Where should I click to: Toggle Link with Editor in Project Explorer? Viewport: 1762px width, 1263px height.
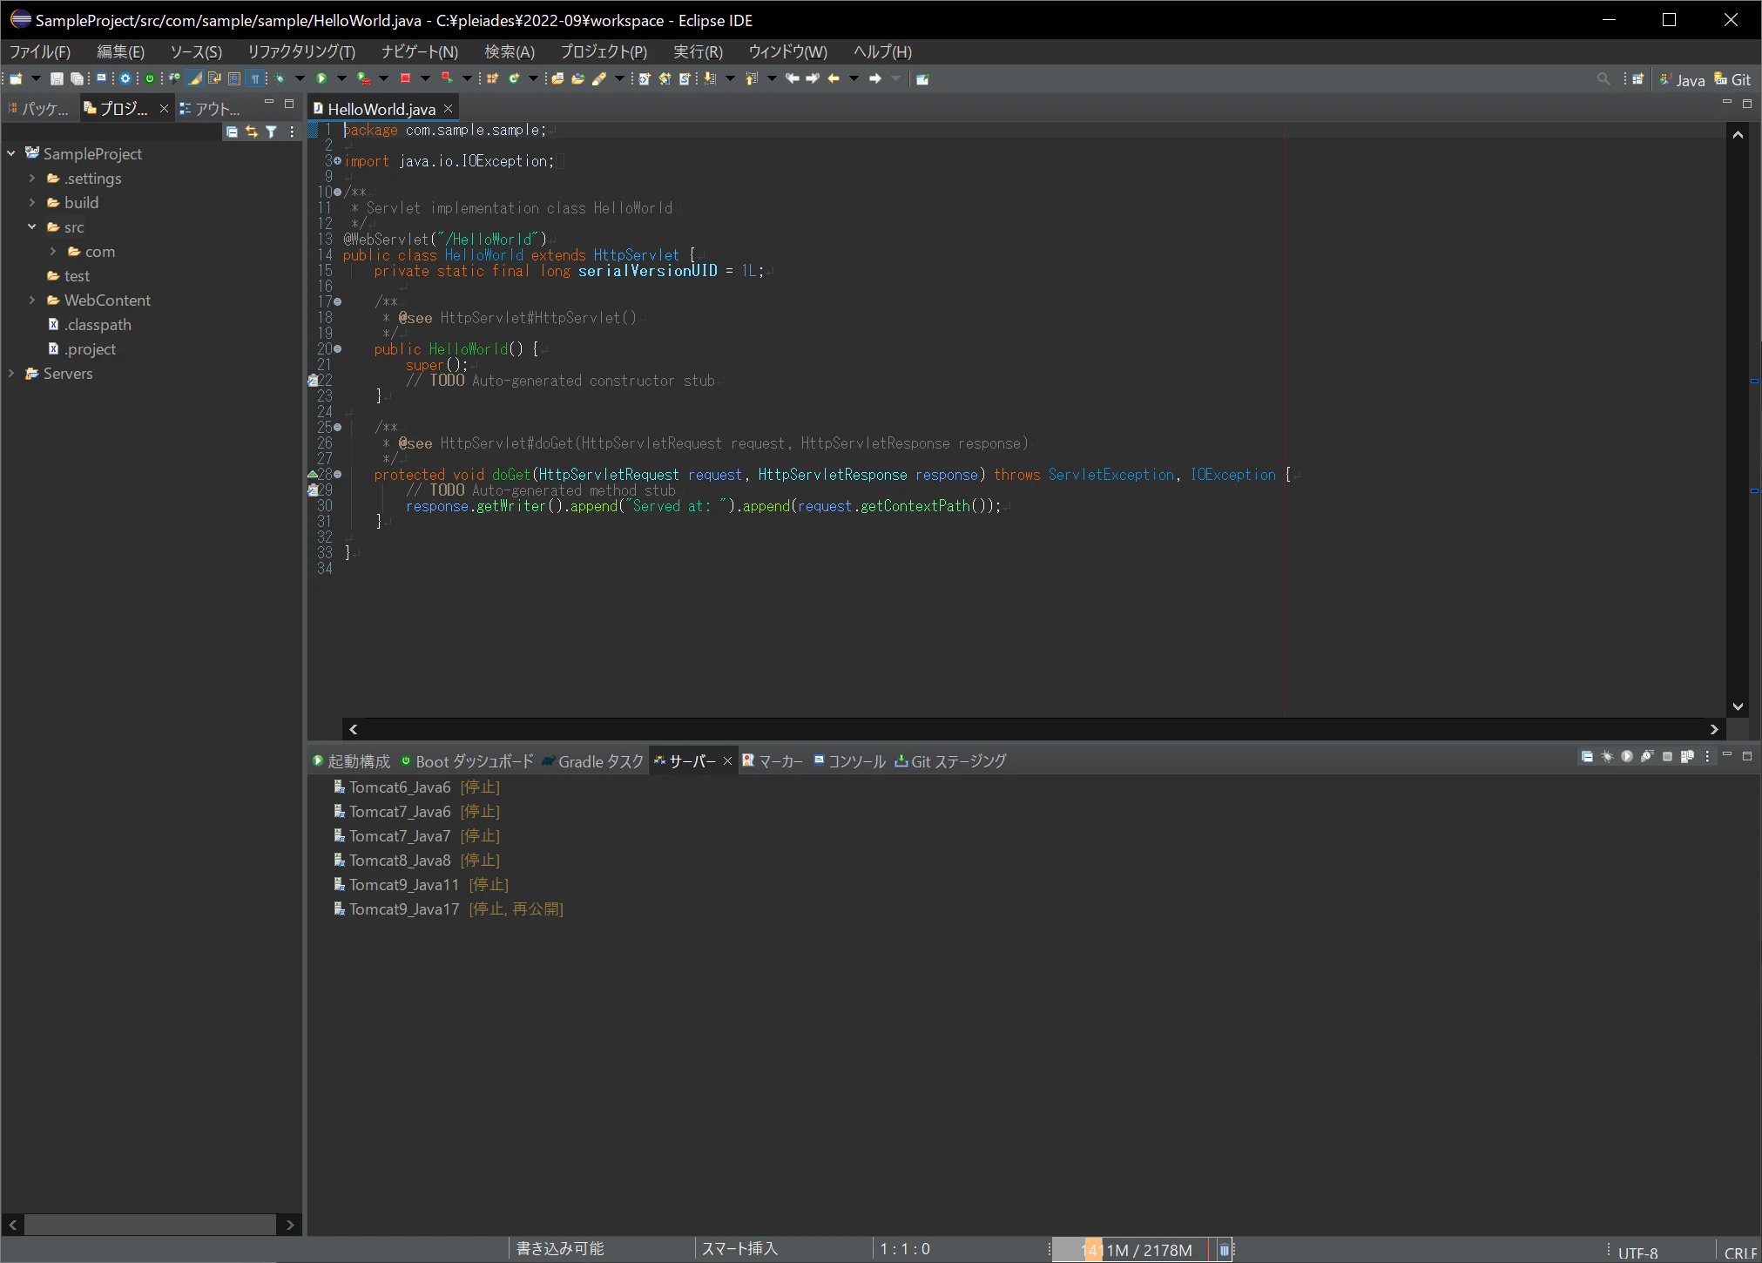click(252, 132)
